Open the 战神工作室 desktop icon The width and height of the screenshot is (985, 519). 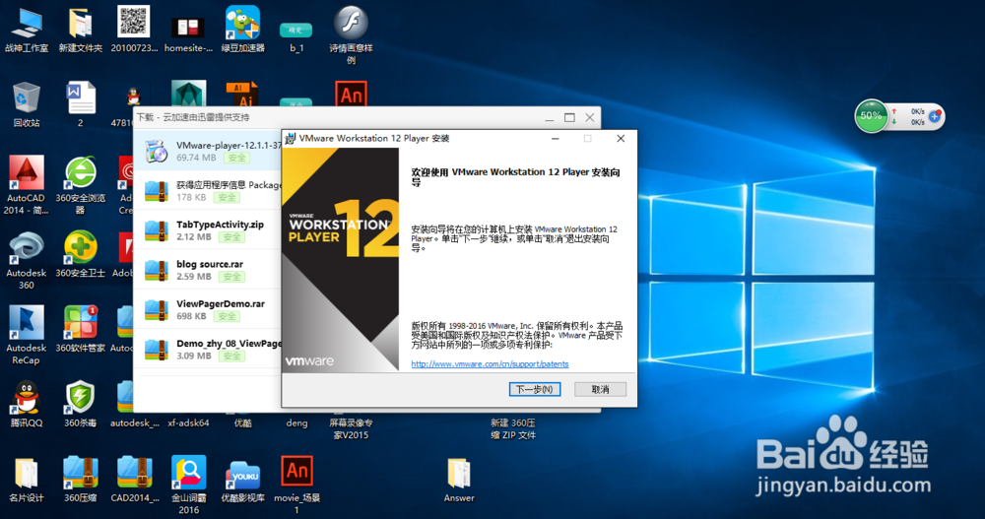(x=27, y=31)
